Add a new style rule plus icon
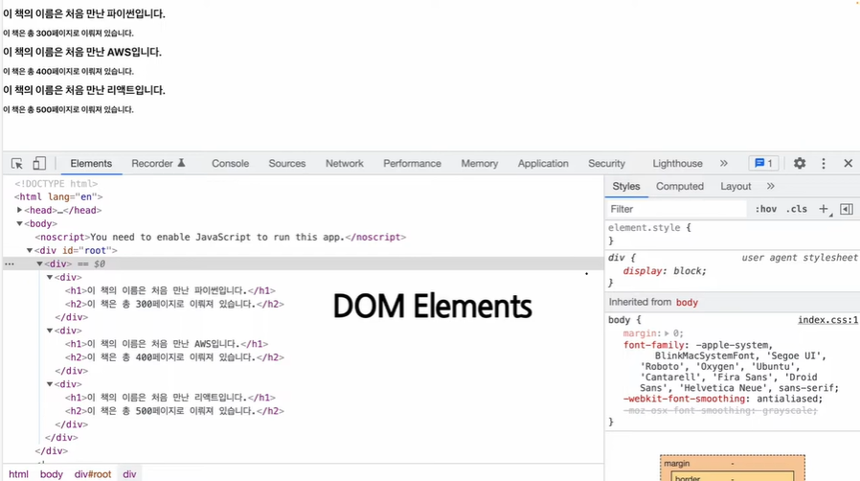The width and height of the screenshot is (860, 481). 824,209
